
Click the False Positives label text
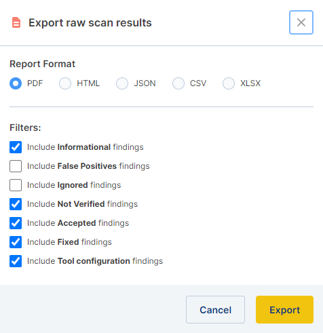pos(87,166)
